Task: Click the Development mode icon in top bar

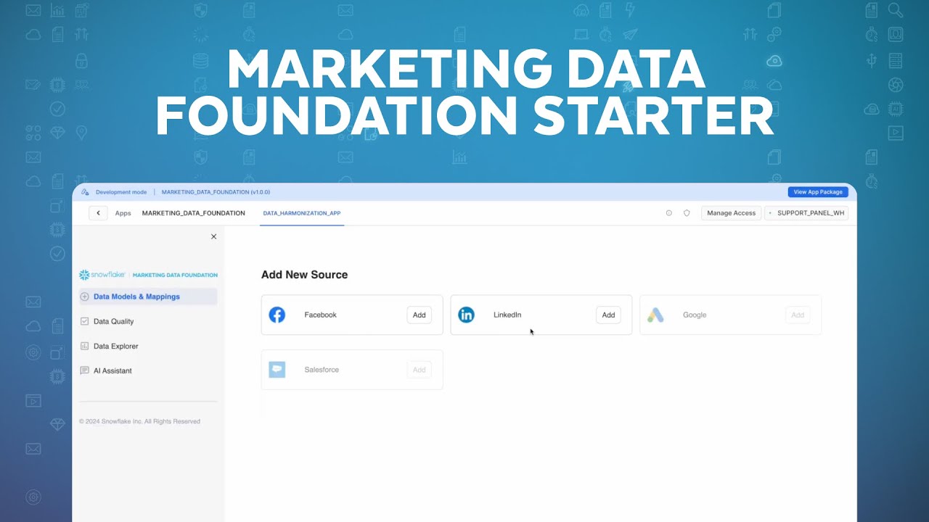Action: point(85,192)
